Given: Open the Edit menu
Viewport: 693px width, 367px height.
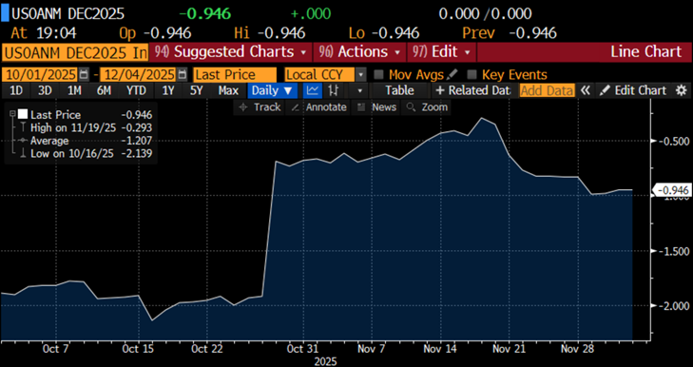Looking at the screenshot, I should click(x=441, y=51).
